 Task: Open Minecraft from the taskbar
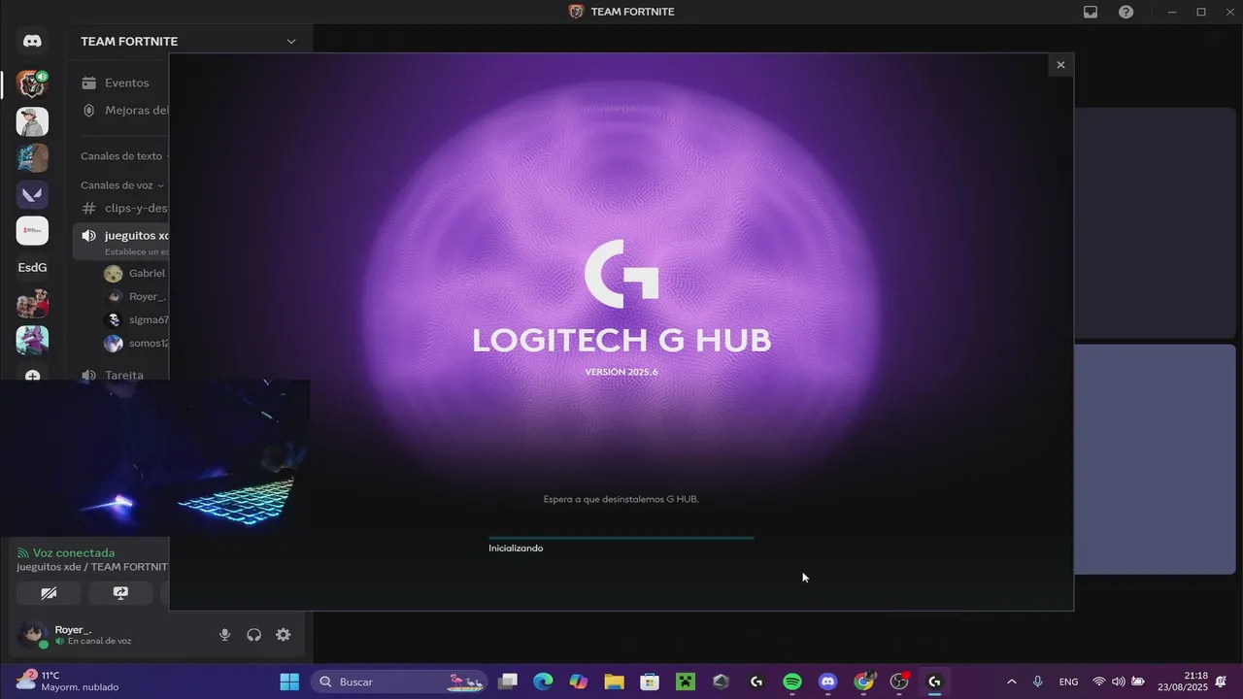(x=686, y=682)
